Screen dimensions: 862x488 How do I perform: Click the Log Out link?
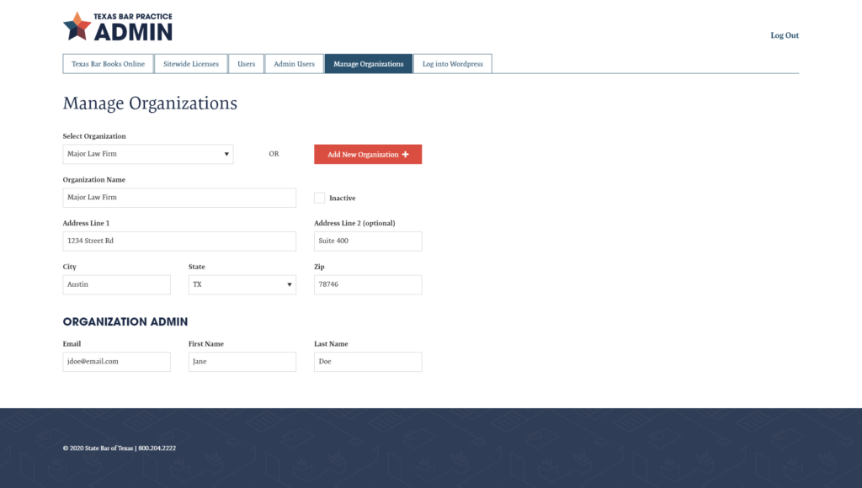pos(784,35)
